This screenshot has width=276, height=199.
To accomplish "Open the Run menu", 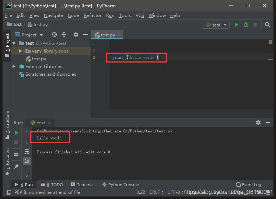I will [110, 15].
